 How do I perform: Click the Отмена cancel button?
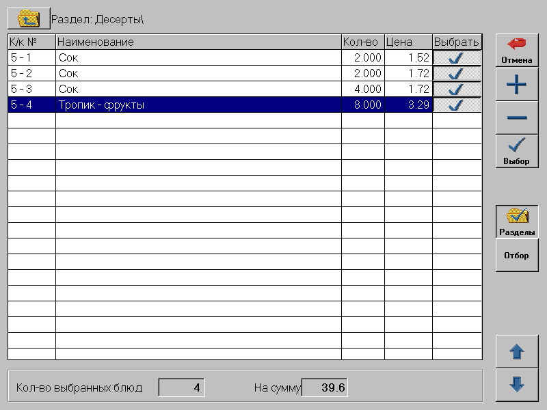(517, 50)
